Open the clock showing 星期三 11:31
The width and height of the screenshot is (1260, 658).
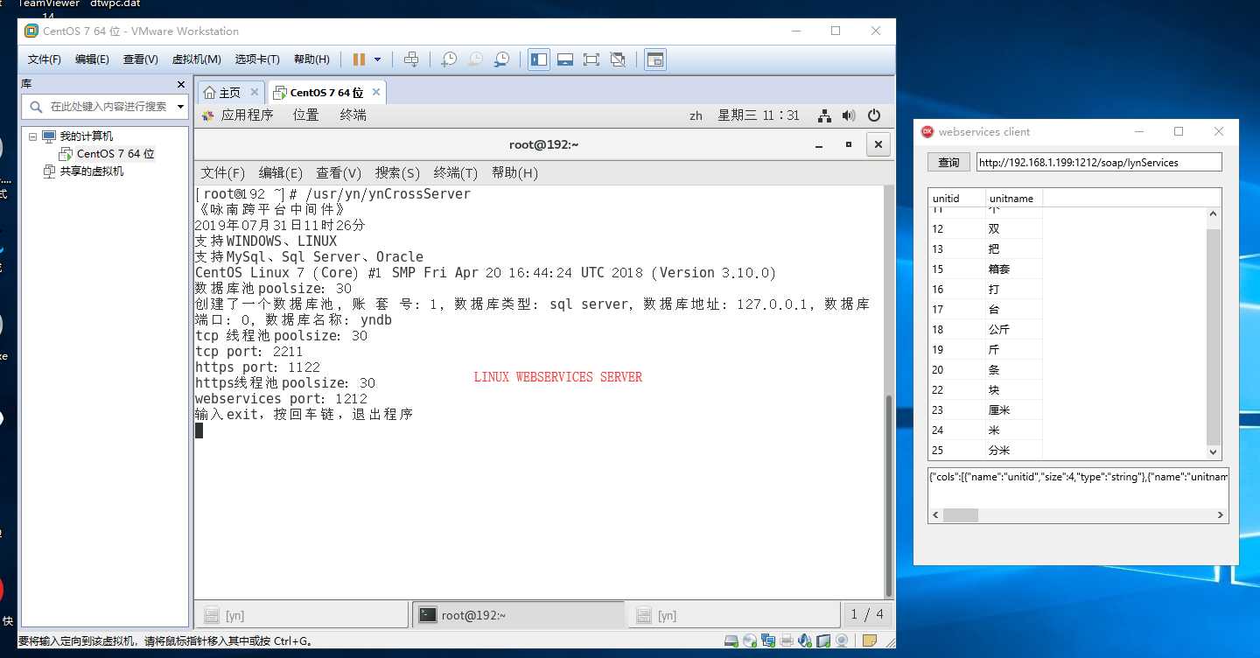759,115
